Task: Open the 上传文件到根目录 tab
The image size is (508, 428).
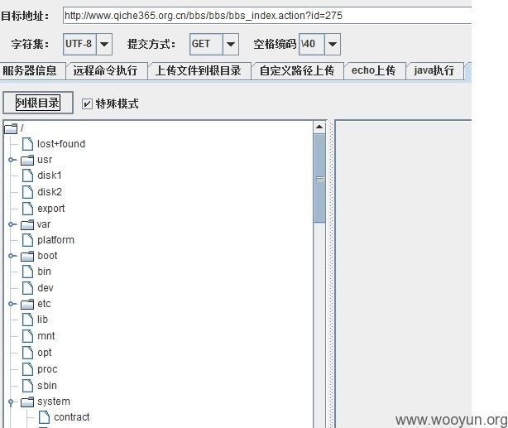Action: [199, 70]
